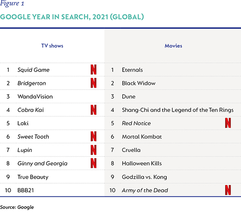The image size is (241, 214).
Task: Click the Netflix logo beside Squid Game
Action: pos(93,70)
